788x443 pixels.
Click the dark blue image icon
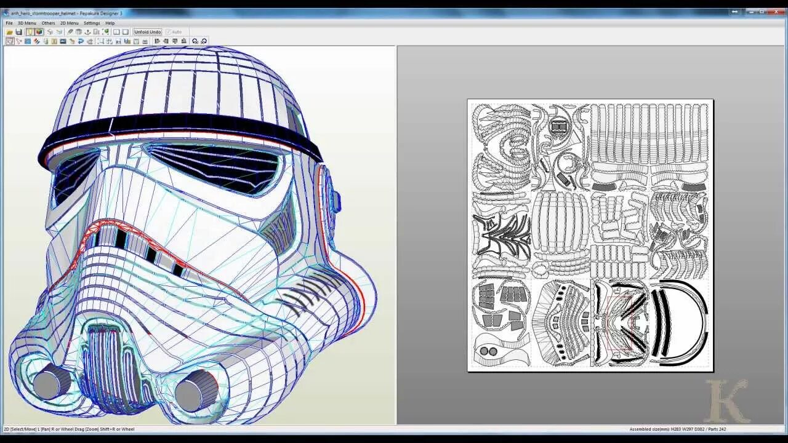pyautogui.click(x=63, y=41)
